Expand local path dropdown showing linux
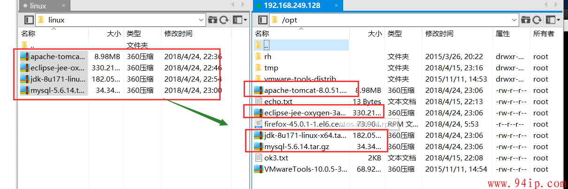568x189 pixels. point(201,20)
